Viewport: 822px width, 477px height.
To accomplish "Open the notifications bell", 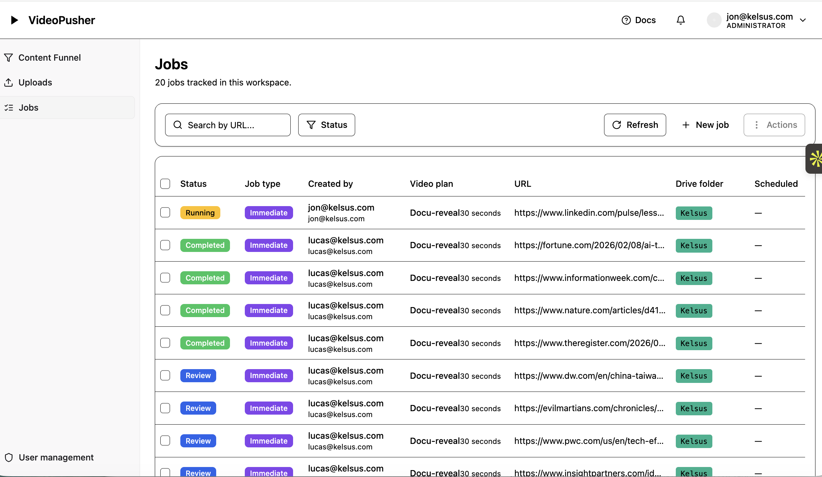I will click(x=680, y=20).
